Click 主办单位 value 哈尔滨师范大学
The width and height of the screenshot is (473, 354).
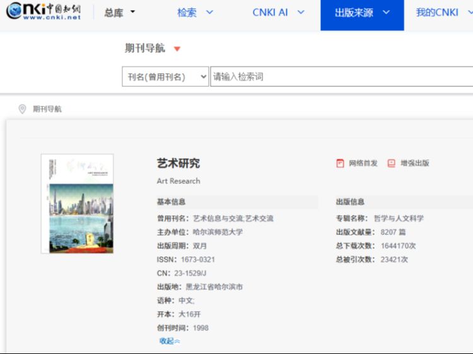click(x=218, y=232)
